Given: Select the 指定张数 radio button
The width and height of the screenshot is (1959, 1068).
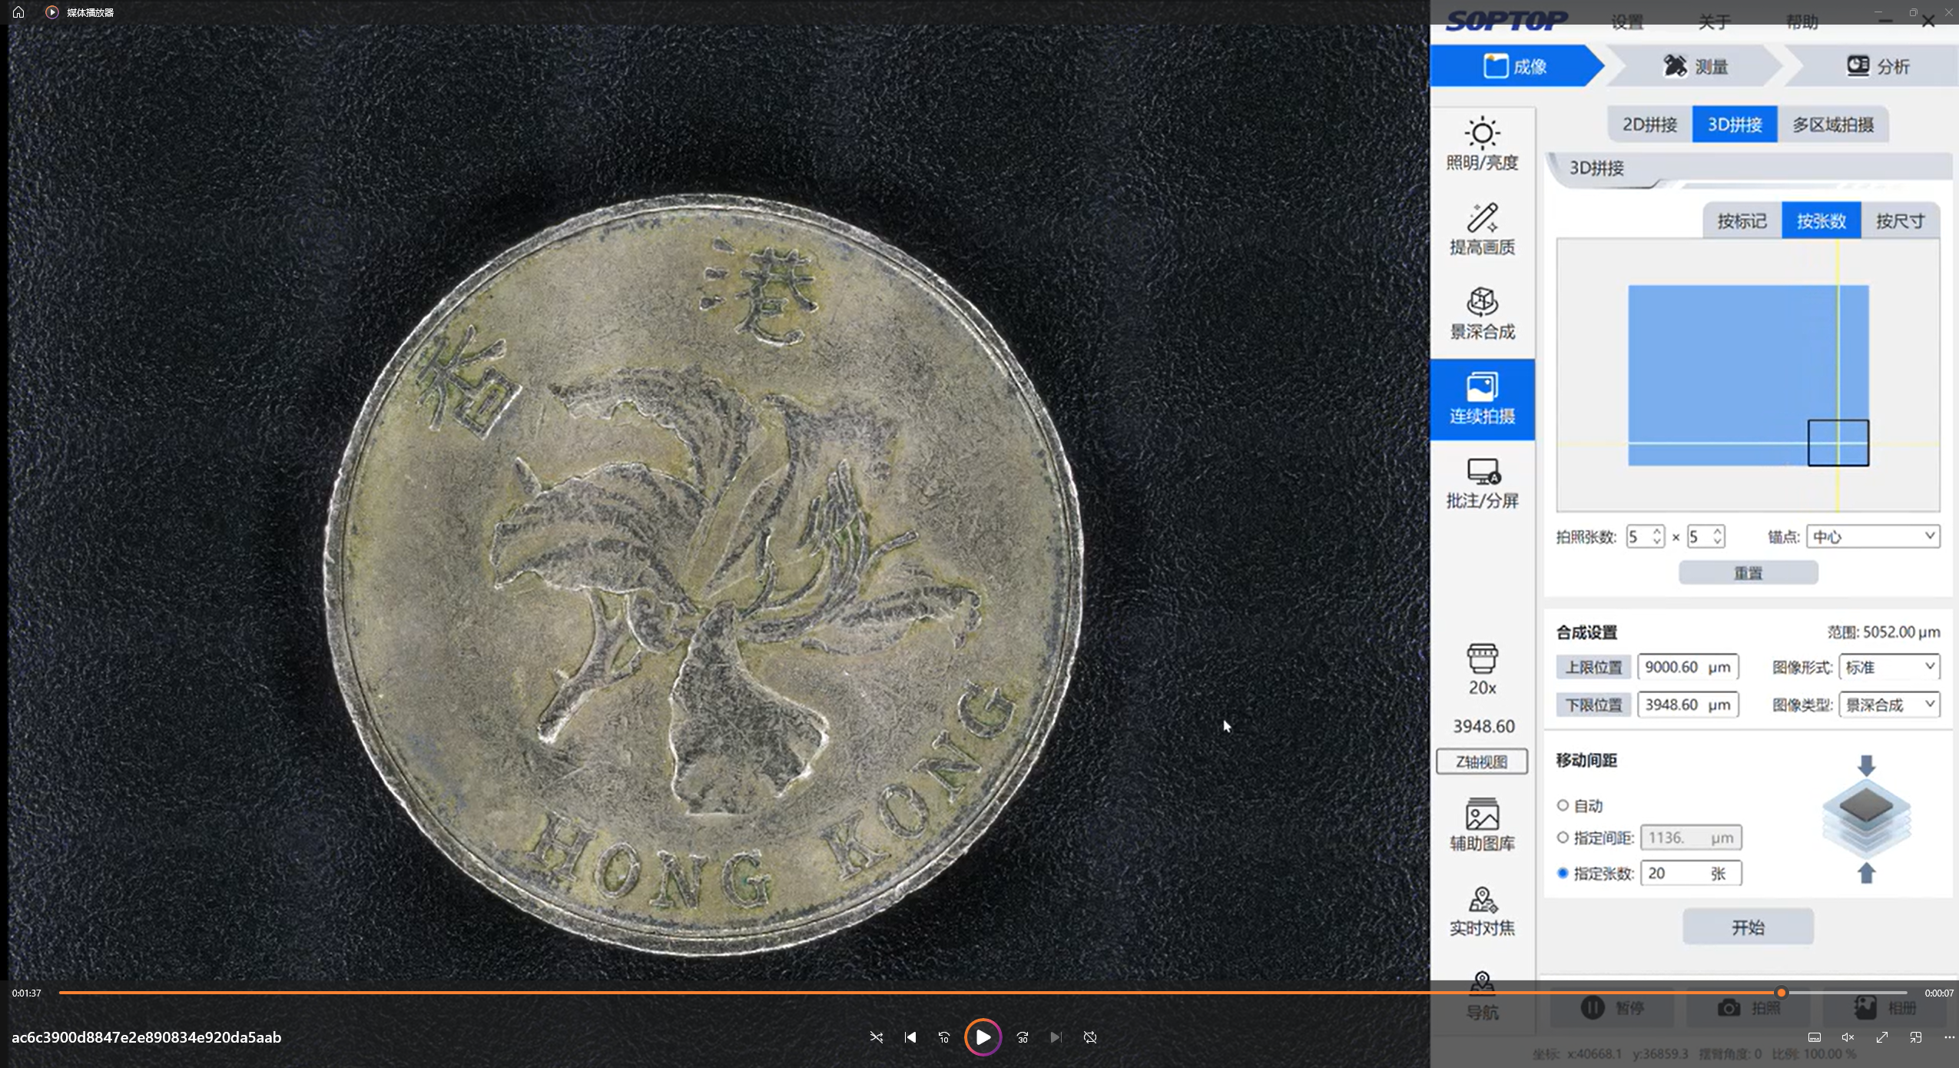Looking at the screenshot, I should pyautogui.click(x=1563, y=873).
